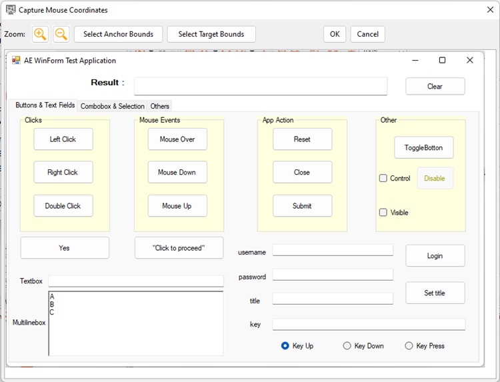Viewport: 500px width, 382px height.
Task: Select the Key Up radio button
Action: (x=285, y=346)
